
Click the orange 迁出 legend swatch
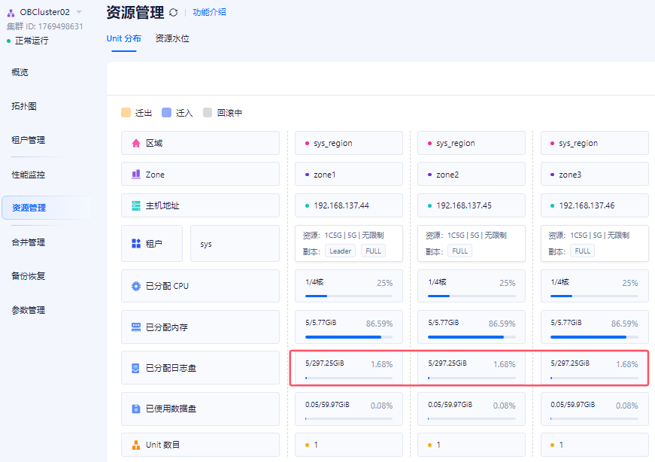[126, 113]
